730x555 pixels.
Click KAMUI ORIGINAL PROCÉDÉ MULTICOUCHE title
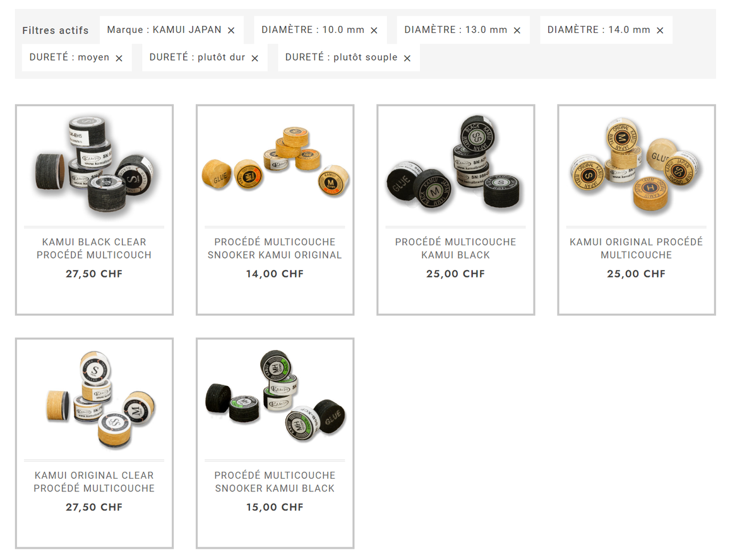point(636,248)
